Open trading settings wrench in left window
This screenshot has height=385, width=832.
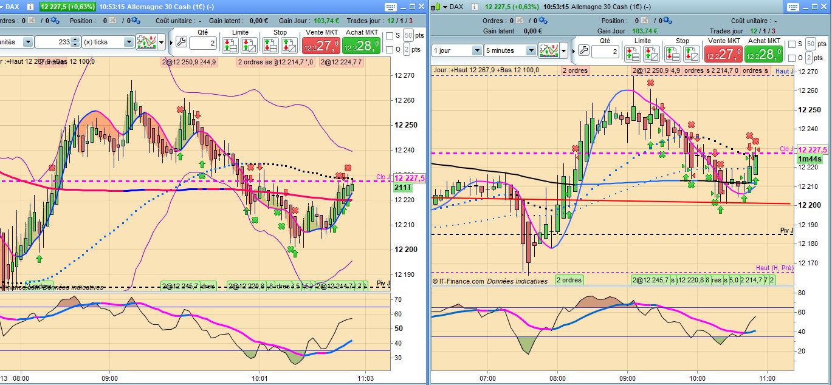pos(180,42)
